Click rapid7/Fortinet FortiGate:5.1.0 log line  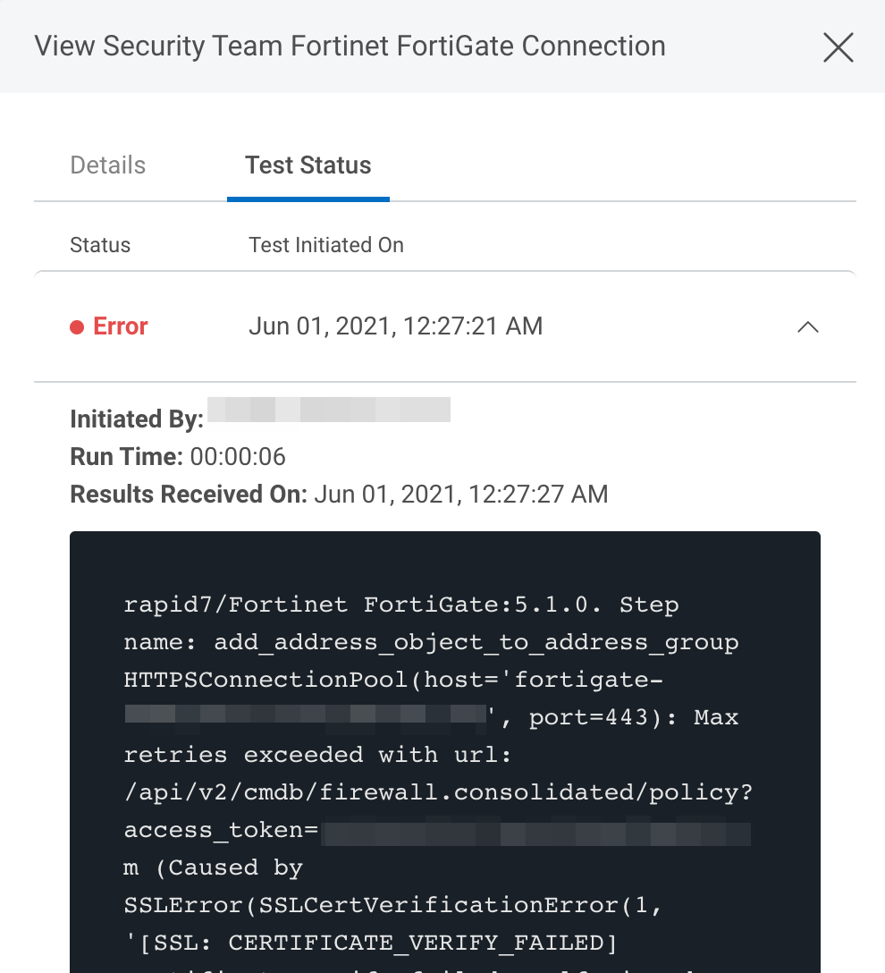tap(401, 605)
